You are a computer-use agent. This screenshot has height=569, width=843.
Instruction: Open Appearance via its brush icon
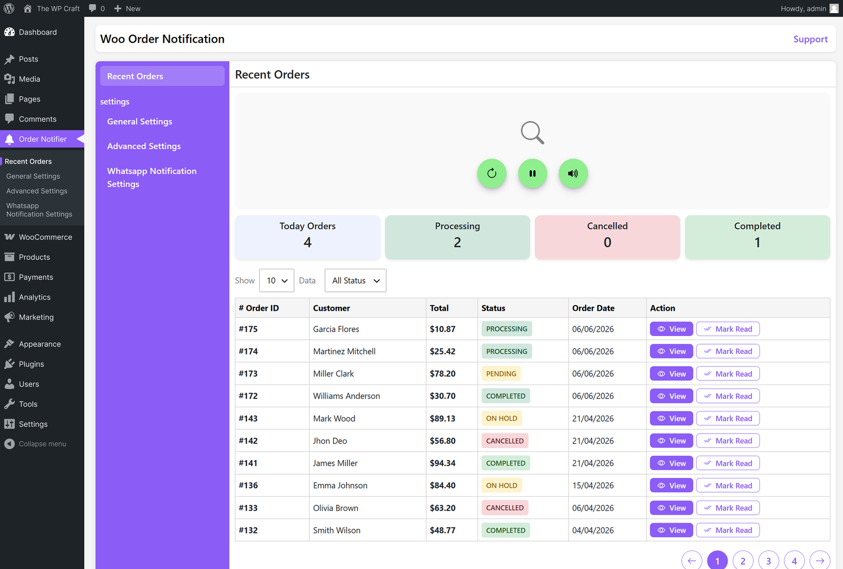coord(9,344)
